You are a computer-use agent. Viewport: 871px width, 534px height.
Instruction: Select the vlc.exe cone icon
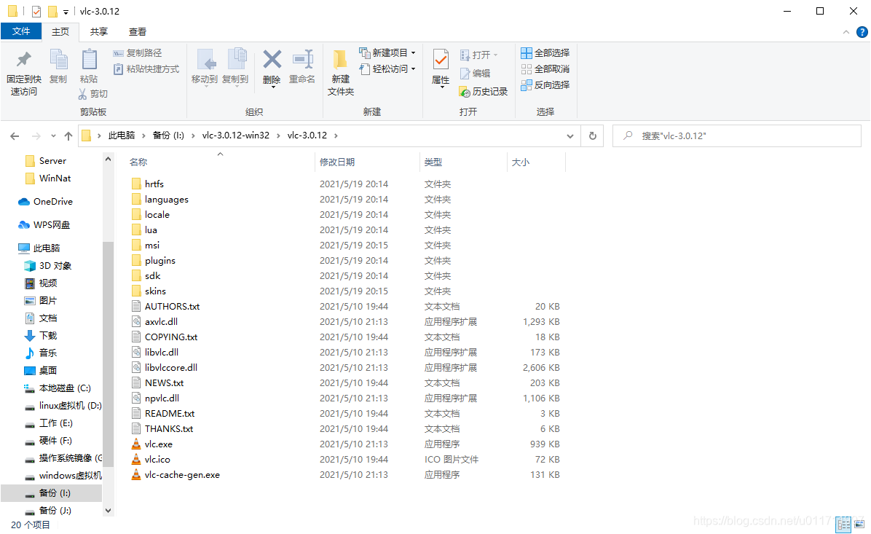tap(136, 444)
